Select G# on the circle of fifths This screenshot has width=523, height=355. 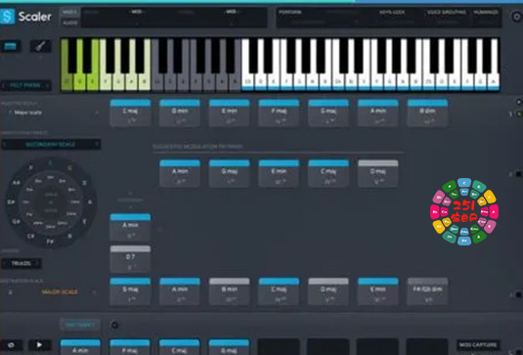[16, 222]
